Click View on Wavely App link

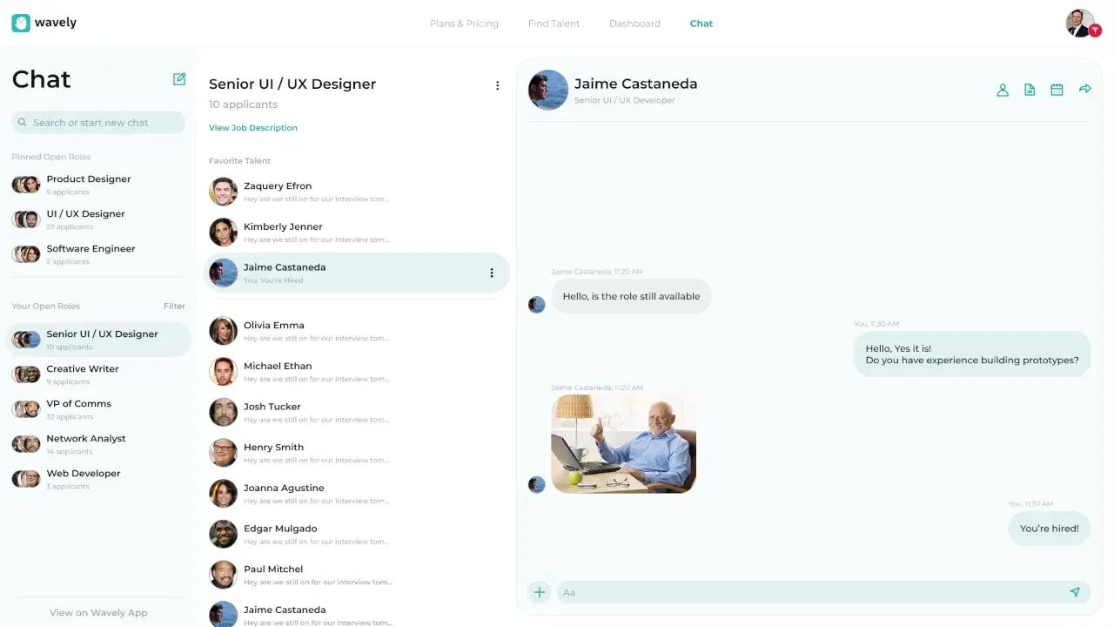click(98, 612)
